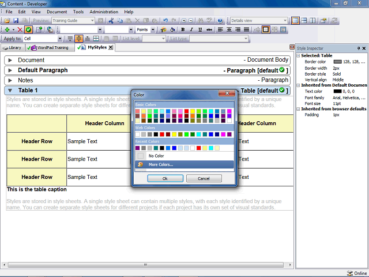Expand the Default Paragraph style row
Viewport: 369px width, 277px height.
(10, 70)
